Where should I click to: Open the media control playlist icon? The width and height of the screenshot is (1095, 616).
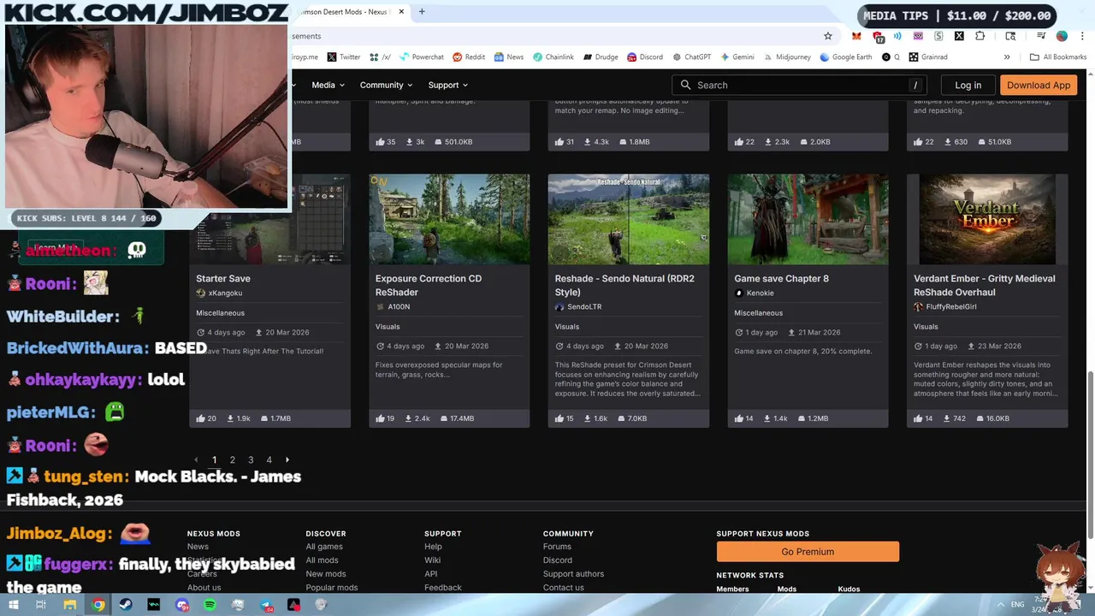point(1041,36)
